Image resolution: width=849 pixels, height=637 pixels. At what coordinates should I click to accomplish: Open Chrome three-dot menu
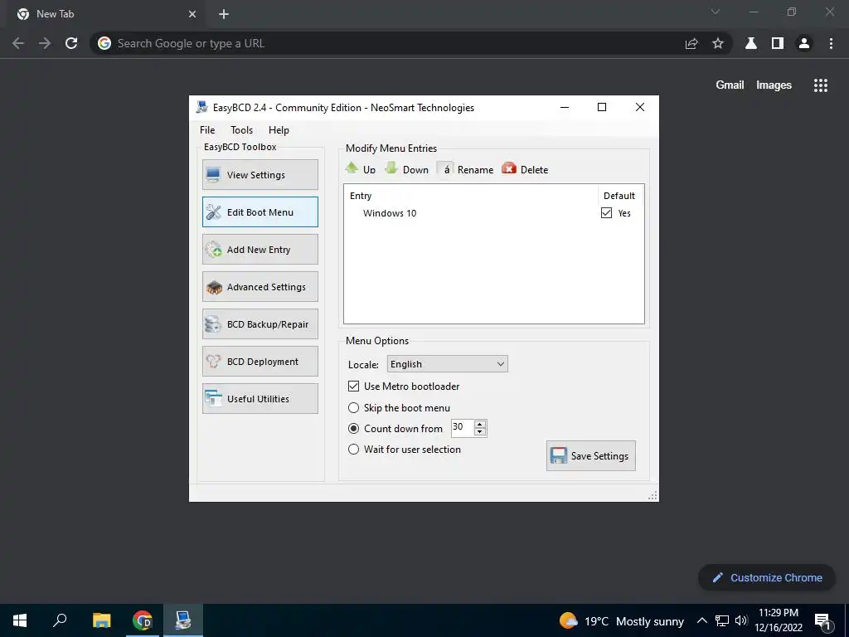coord(831,43)
